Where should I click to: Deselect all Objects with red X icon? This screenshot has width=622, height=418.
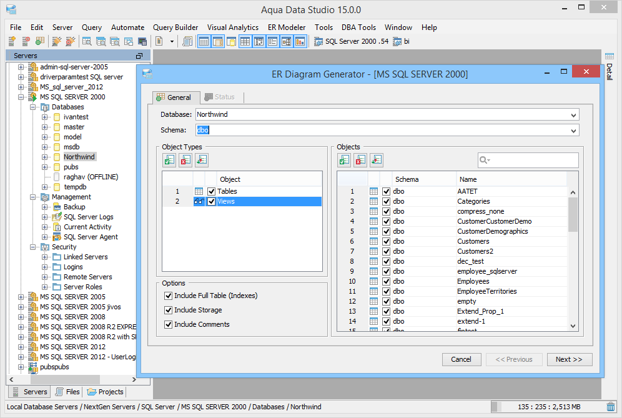(x=360, y=160)
